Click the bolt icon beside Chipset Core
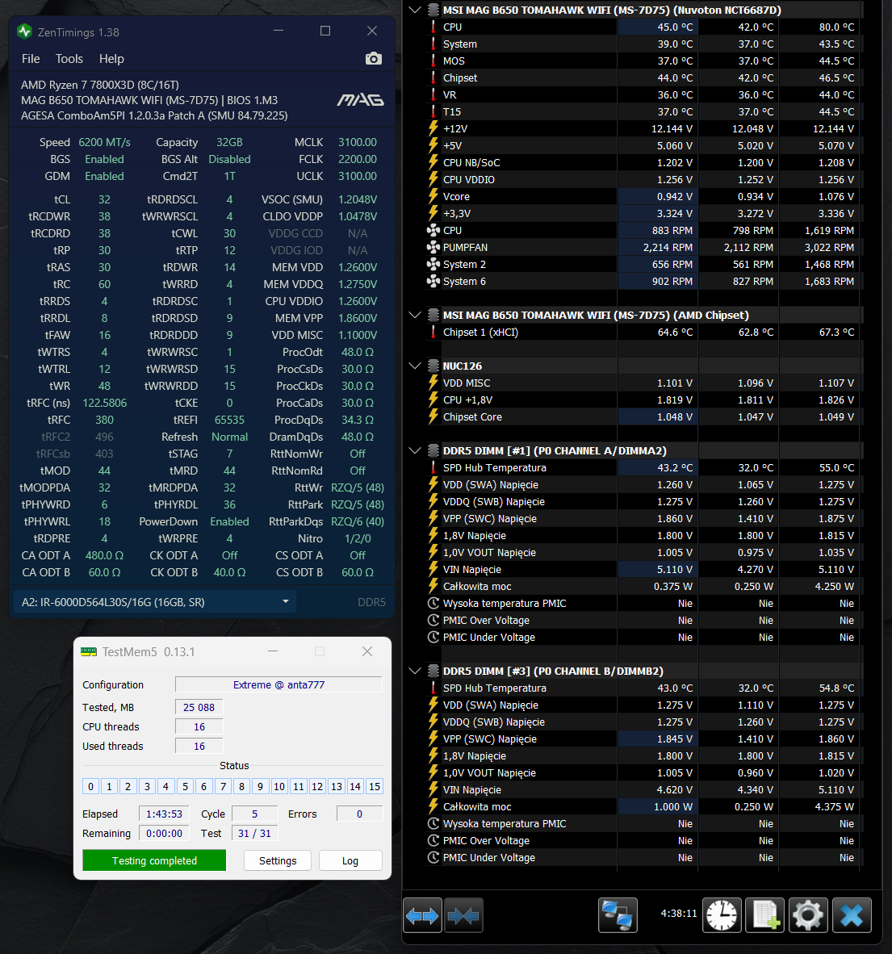Image resolution: width=892 pixels, height=954 pixels. pos(433,416)
